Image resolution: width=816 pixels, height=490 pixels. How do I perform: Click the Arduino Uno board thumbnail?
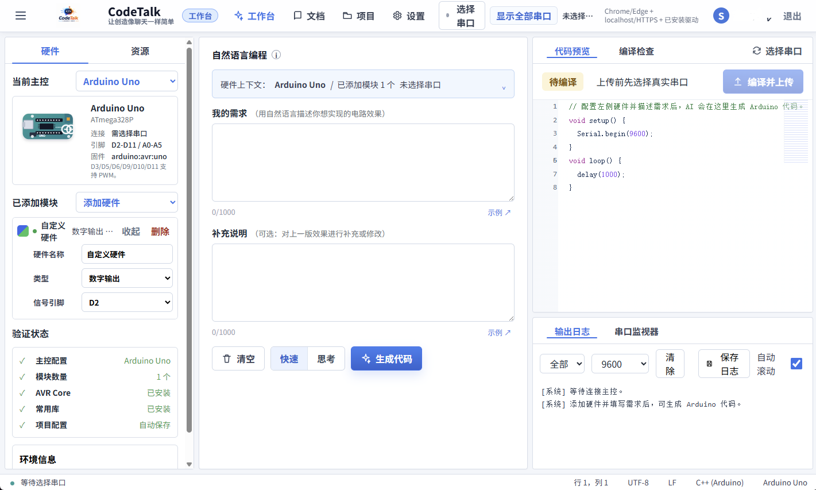48,127
